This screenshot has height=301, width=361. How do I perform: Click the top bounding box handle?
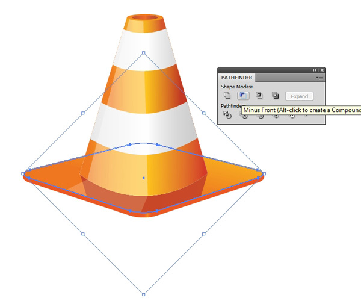click(x=144, y=53)
